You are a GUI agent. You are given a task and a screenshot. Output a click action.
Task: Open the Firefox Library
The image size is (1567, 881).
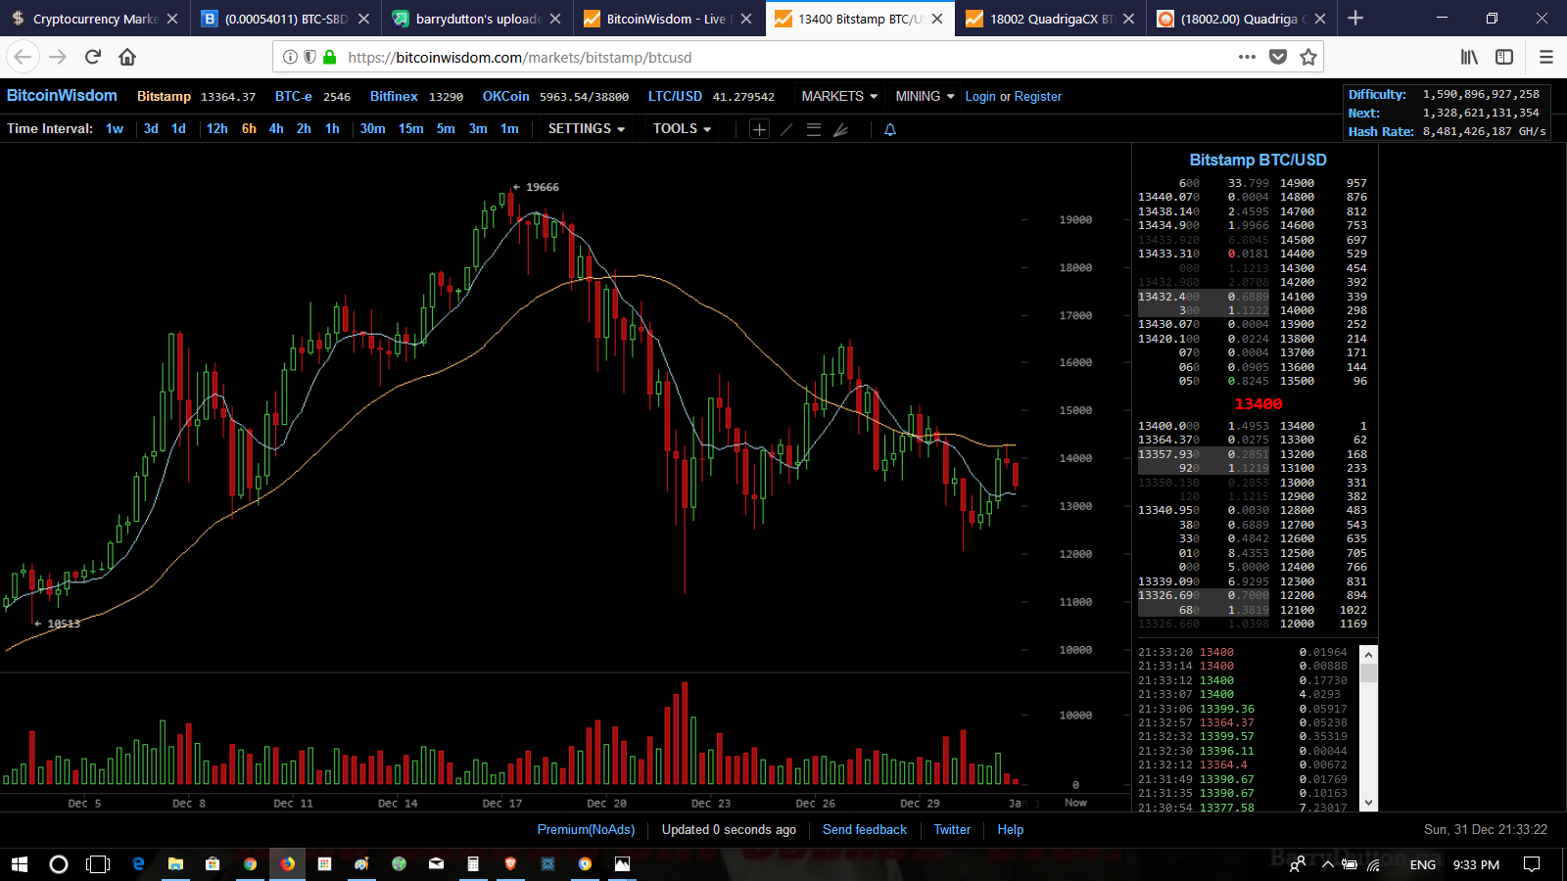1469,57
